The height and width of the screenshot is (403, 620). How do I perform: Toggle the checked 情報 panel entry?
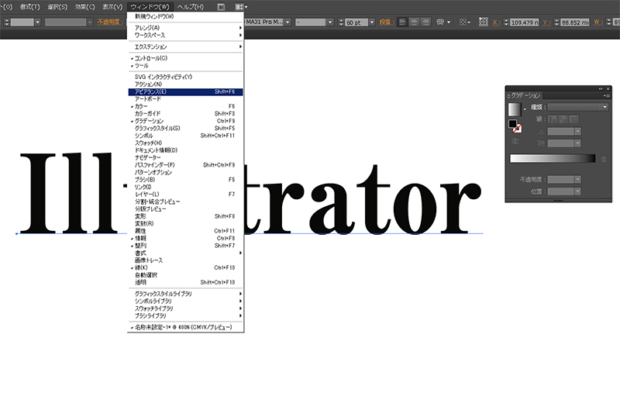coord(185,238)
